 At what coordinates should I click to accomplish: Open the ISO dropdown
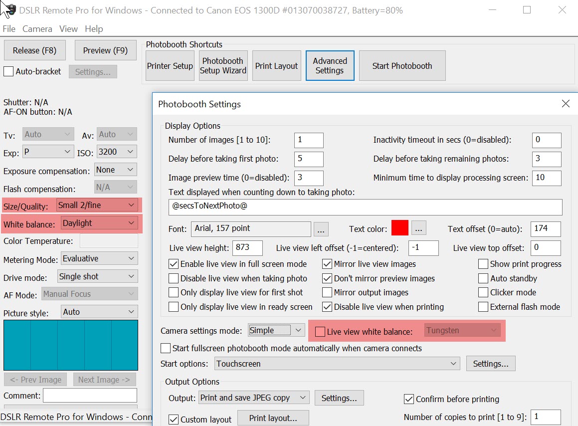pos(117,152)
